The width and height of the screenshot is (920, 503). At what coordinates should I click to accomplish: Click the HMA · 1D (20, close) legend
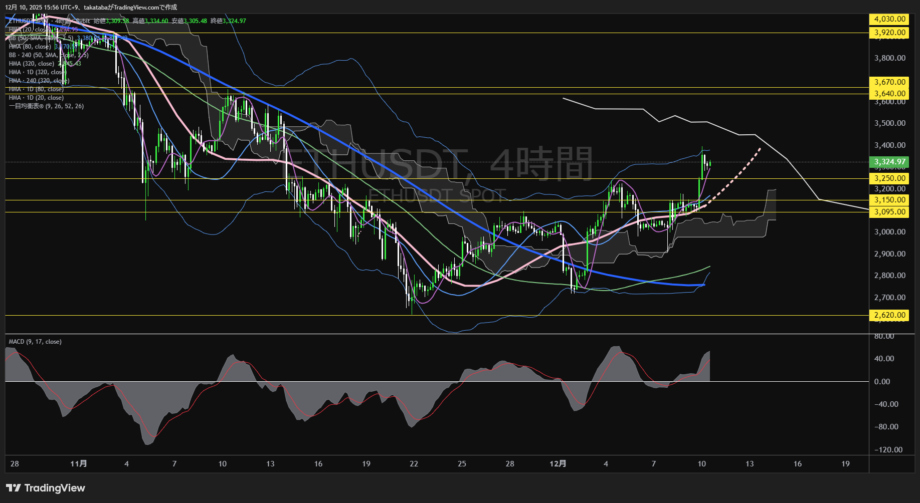click(x=36, y=98)
